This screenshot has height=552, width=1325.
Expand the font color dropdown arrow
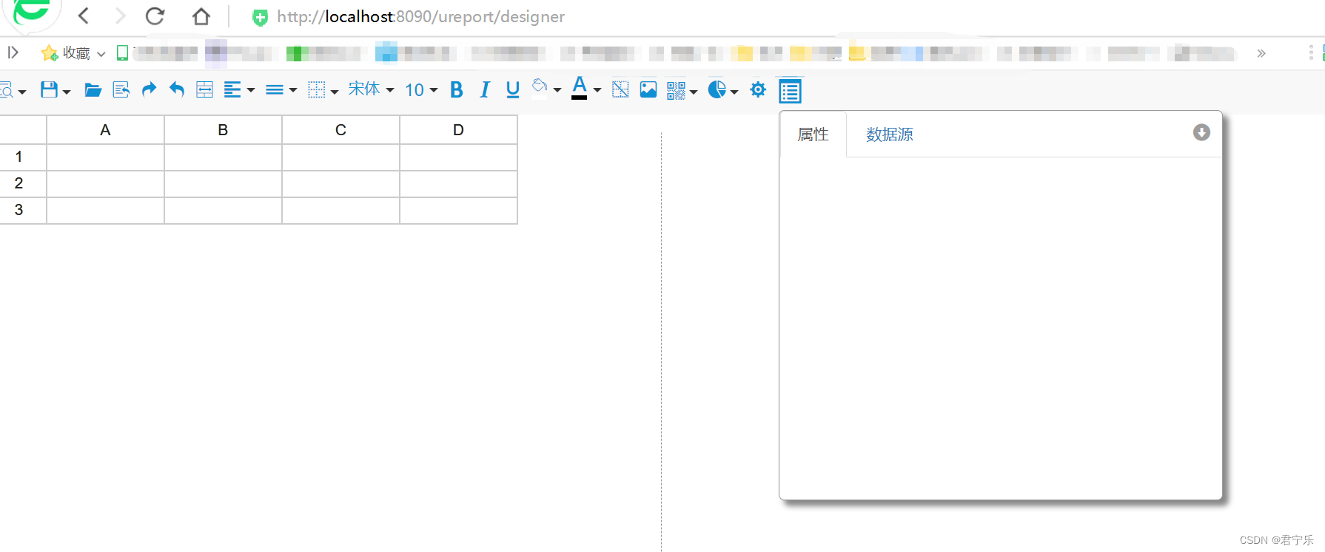(x=597, y=91)
